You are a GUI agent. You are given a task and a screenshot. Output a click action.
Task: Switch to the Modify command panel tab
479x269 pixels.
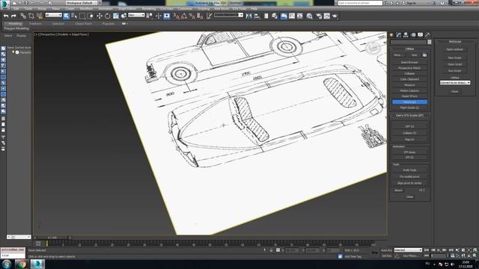pos(398,35)
